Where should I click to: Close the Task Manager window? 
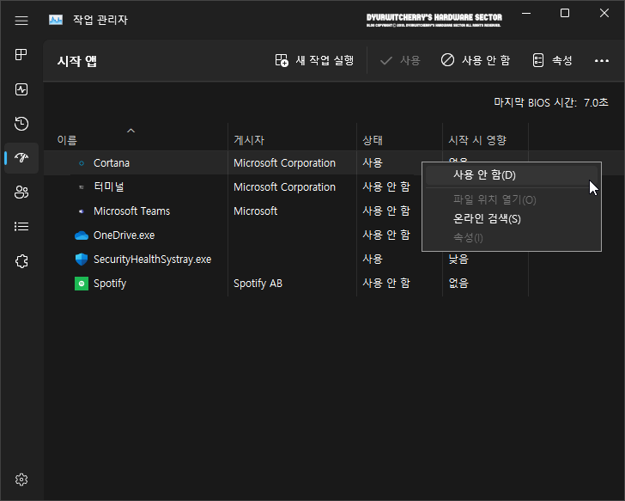[x=604, y=13]
